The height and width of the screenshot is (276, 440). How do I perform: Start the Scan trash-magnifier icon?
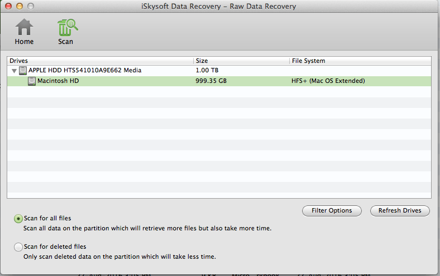[68, 27]
